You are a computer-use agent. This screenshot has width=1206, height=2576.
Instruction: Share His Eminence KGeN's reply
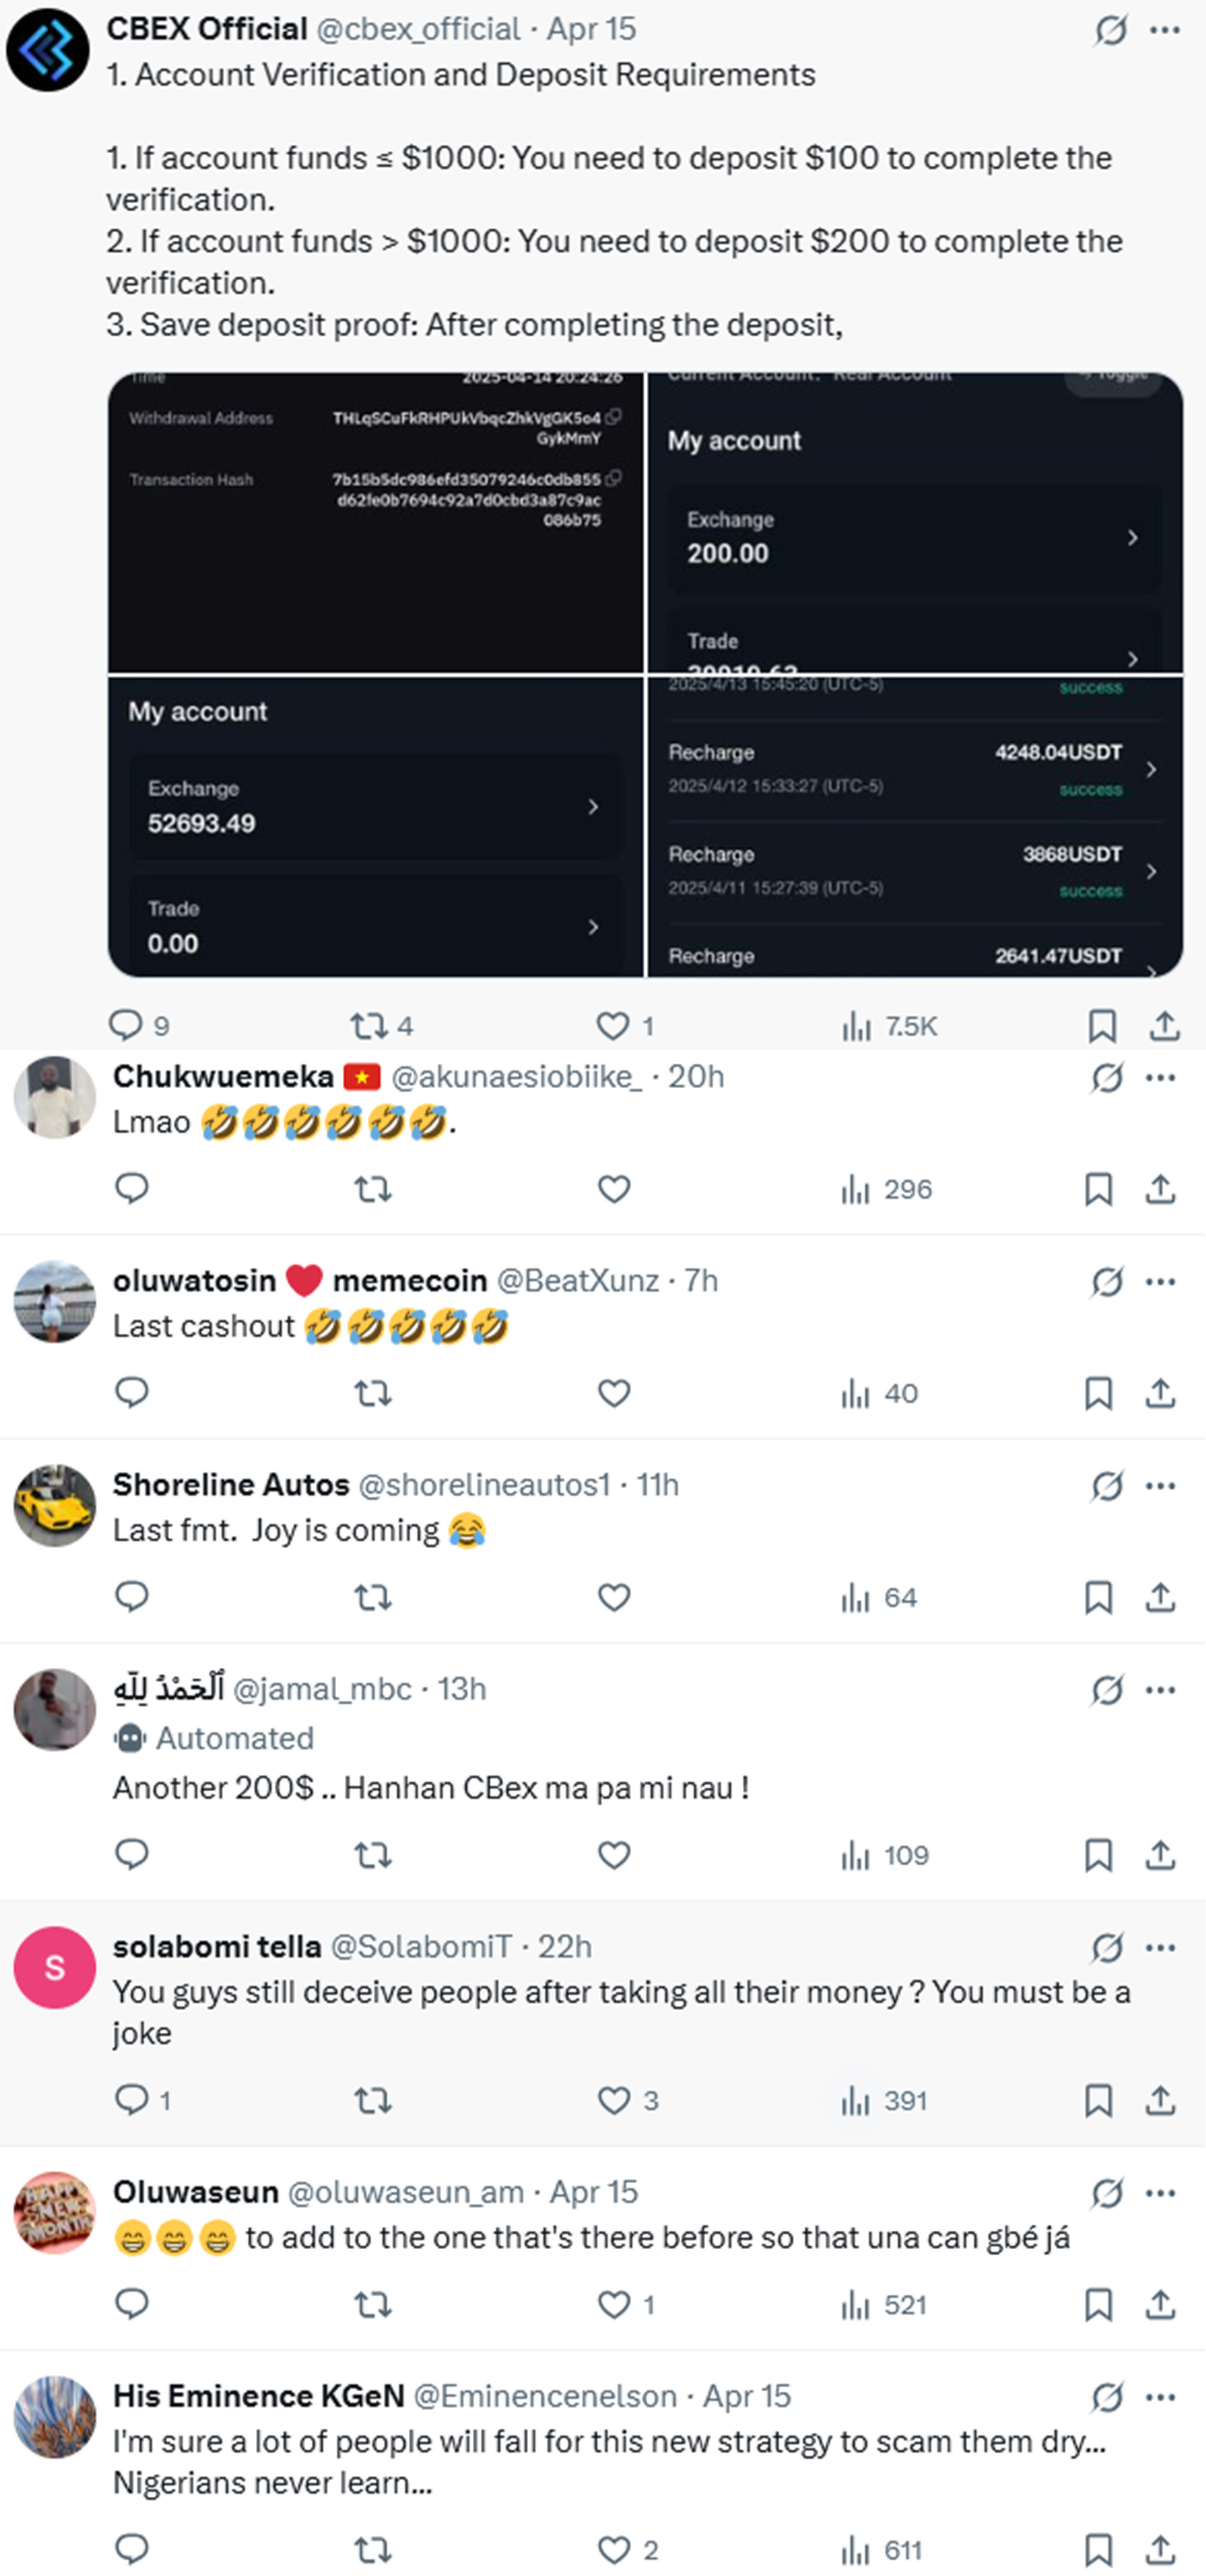tap(1160, 2549)
